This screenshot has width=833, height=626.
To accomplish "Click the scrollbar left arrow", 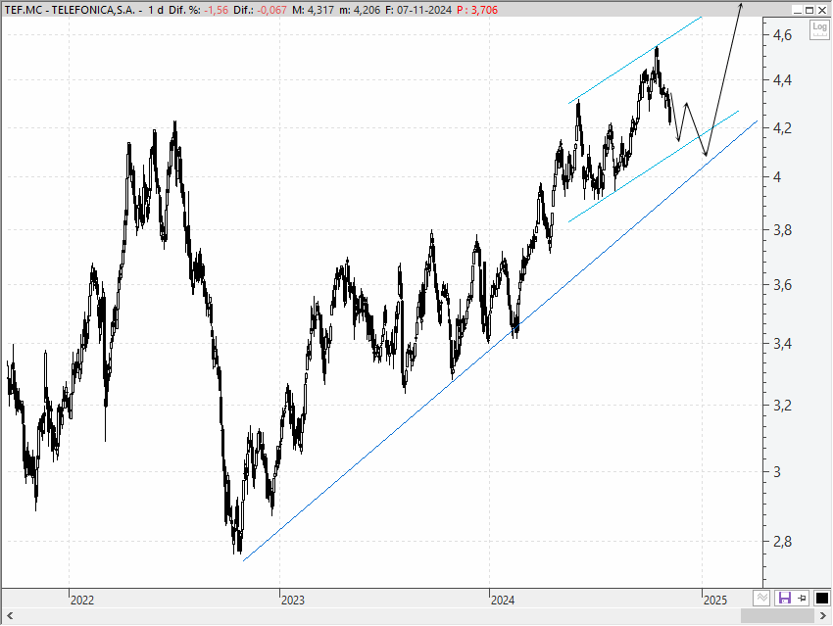I will pos(10,616).
